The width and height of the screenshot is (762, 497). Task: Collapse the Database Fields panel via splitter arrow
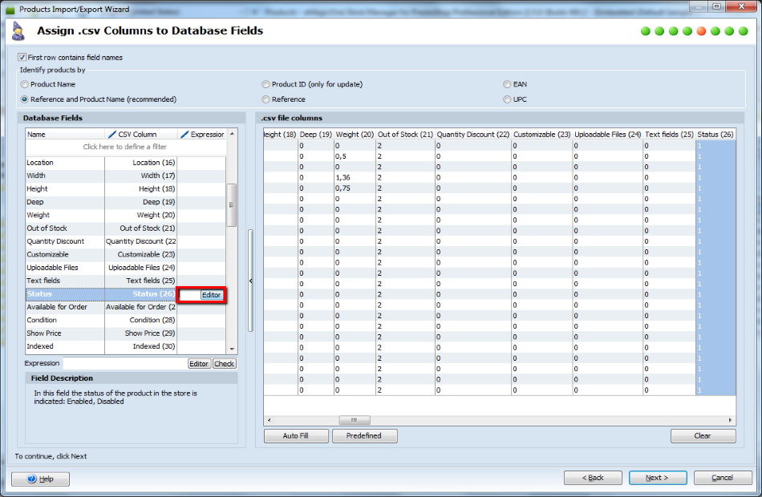(251, 281)
